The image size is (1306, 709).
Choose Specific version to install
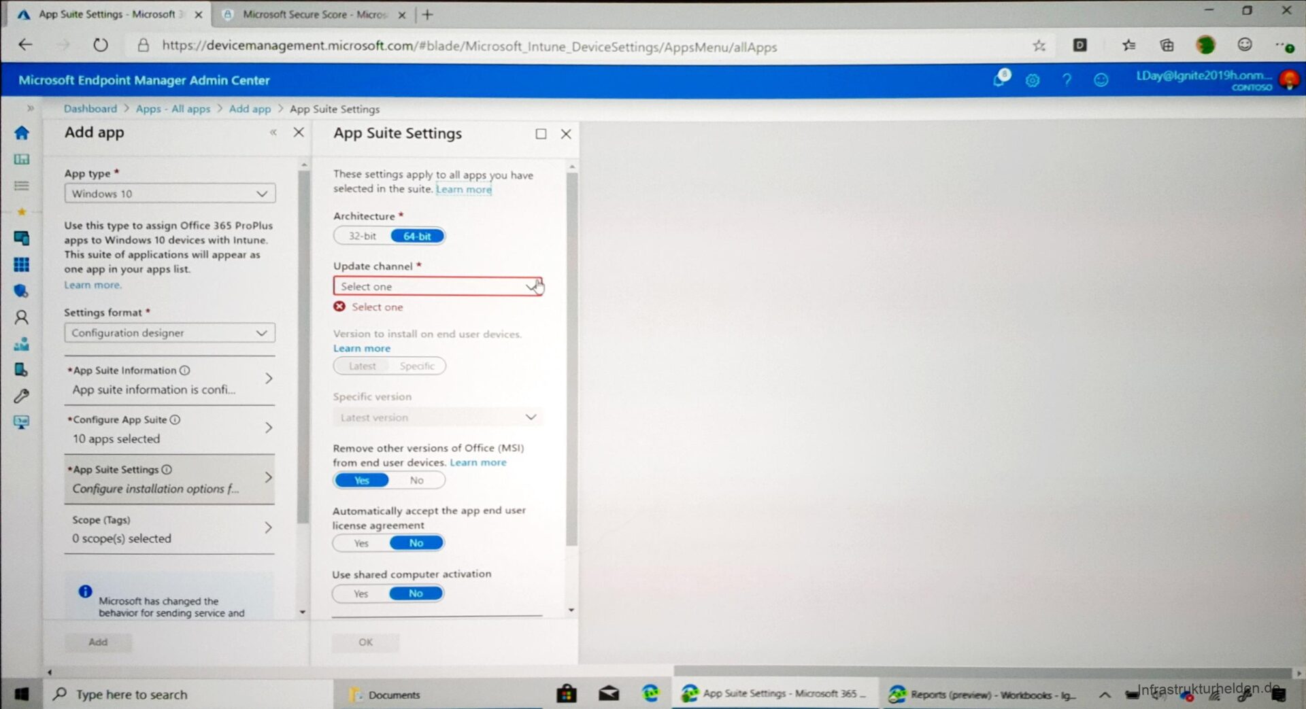click(417, 366)
